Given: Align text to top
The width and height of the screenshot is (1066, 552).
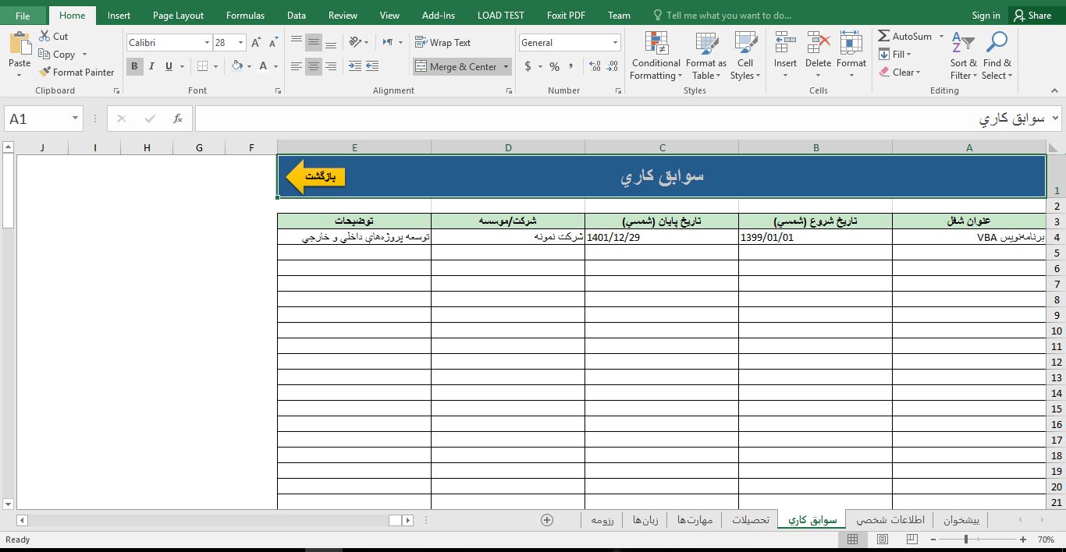Looking at the screenshot, I should click(x=297, y=43).
